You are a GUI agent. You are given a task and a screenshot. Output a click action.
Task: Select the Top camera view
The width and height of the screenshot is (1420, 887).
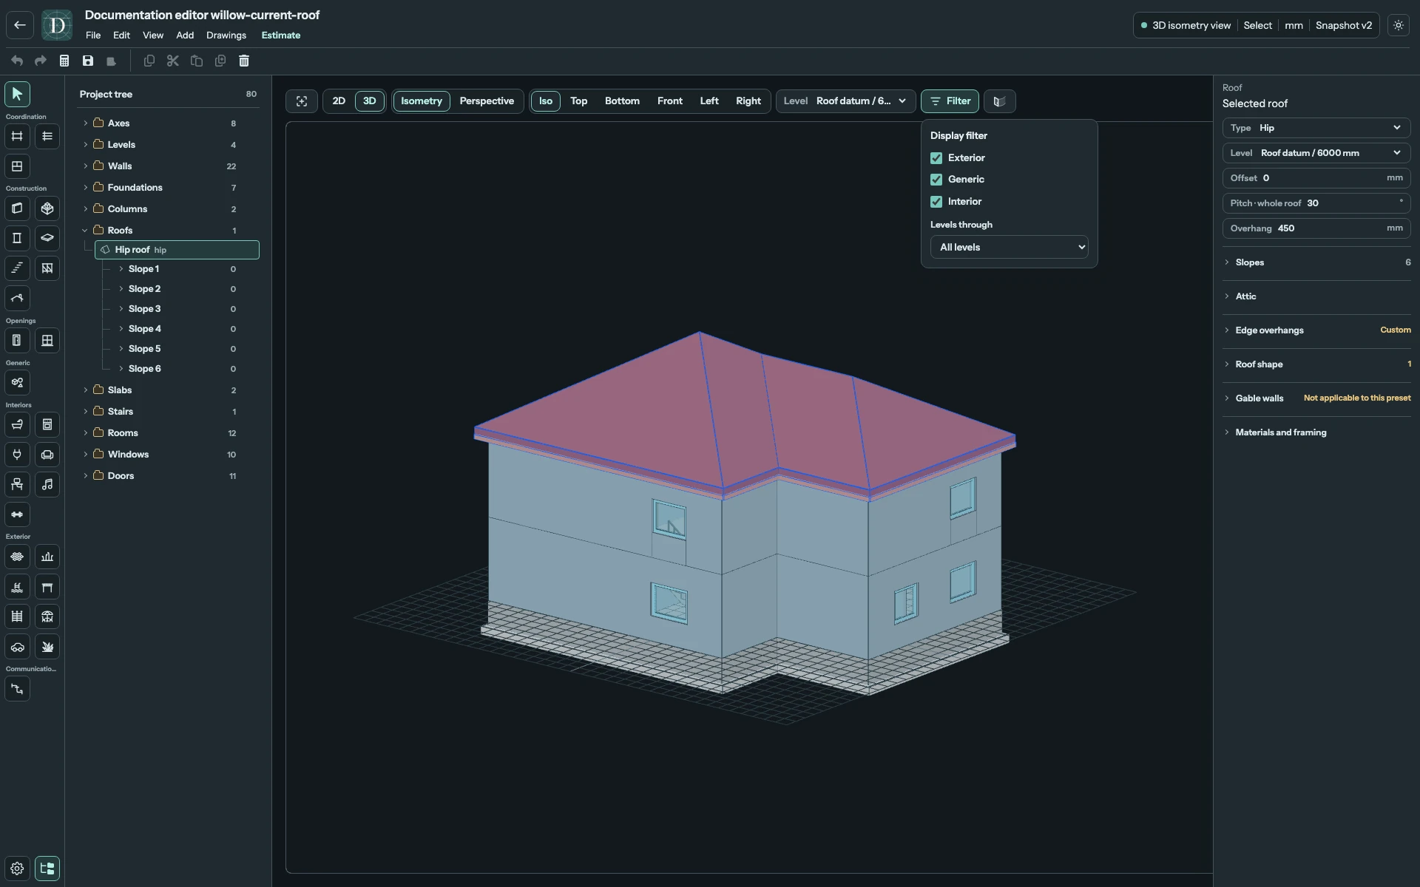coord(579,101)
